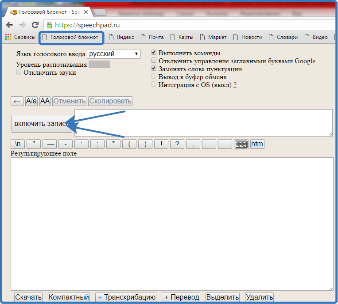
Task: Click the Выделить button
Action: click(222, 297)
